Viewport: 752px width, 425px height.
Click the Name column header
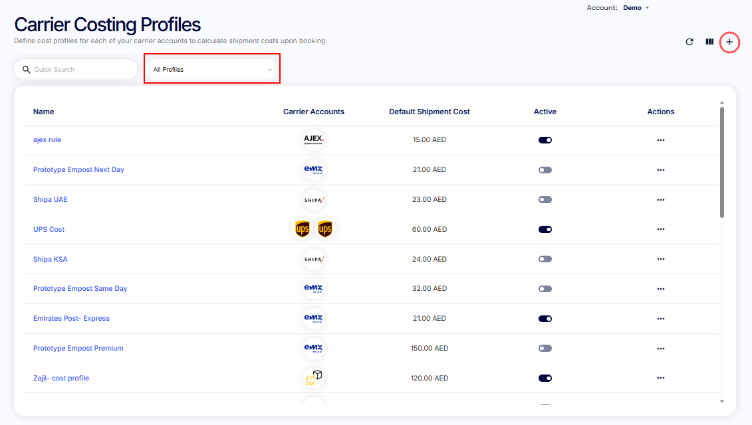44,112
